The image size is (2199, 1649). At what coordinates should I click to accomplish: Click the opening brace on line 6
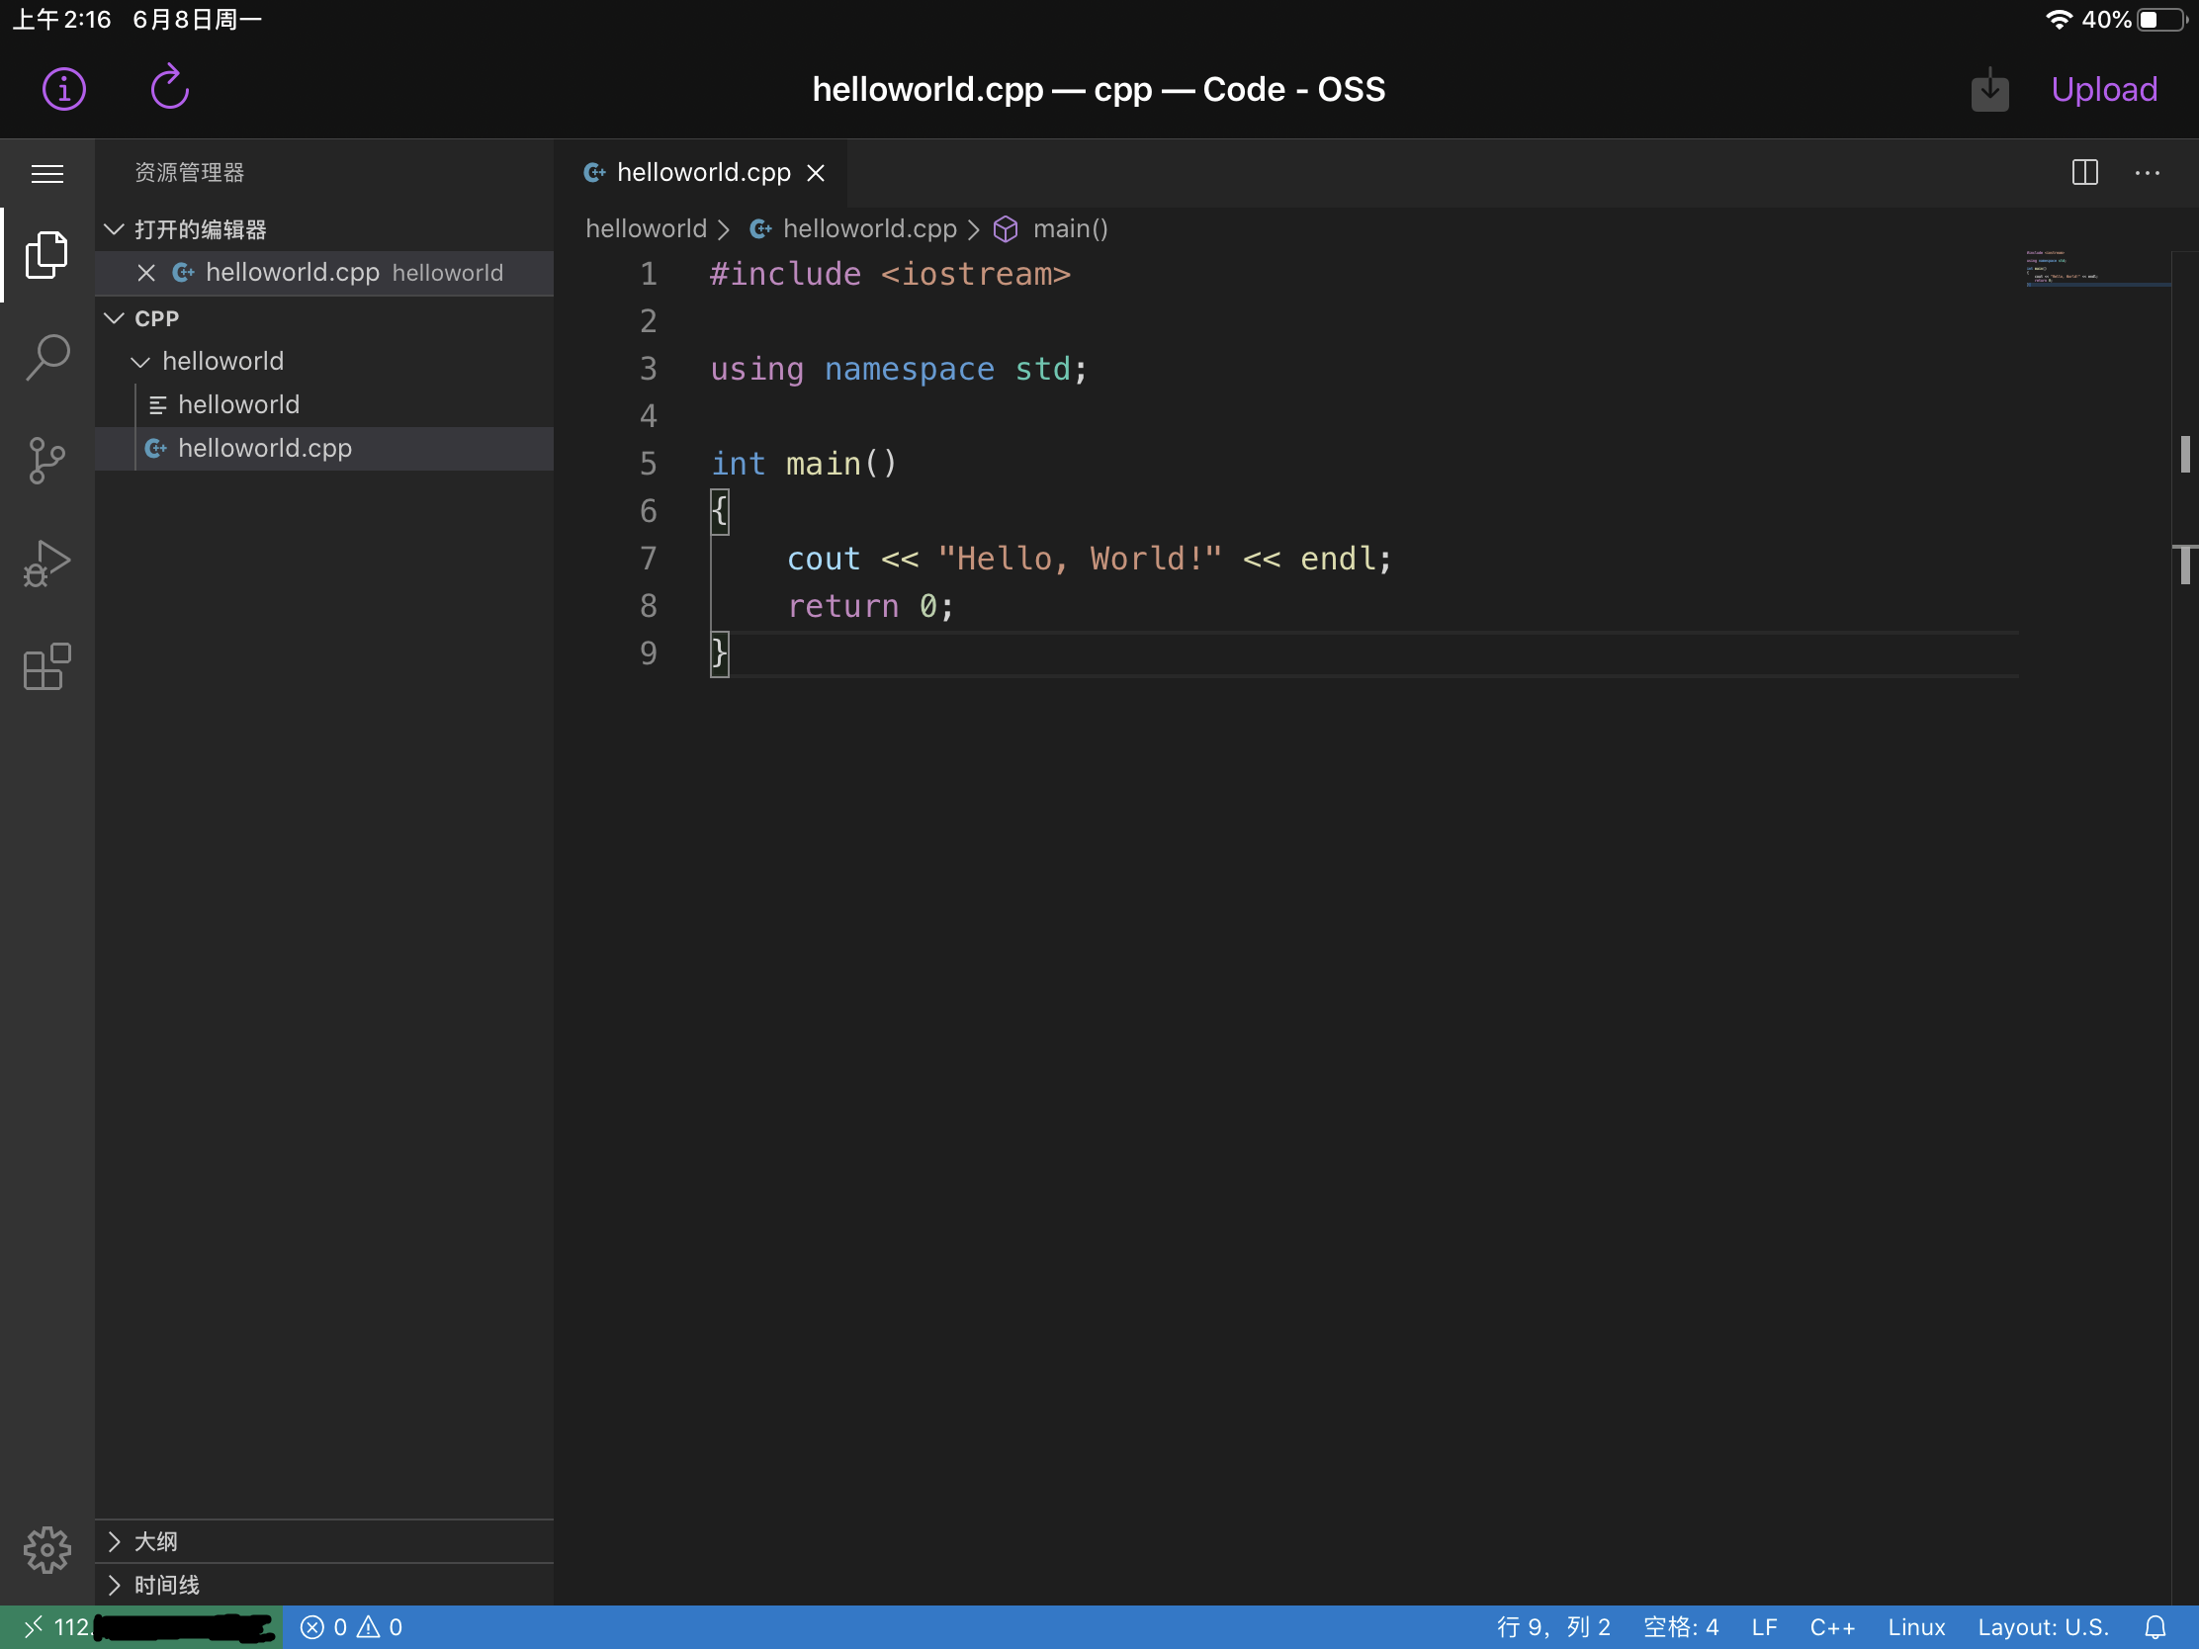point(719,512)
